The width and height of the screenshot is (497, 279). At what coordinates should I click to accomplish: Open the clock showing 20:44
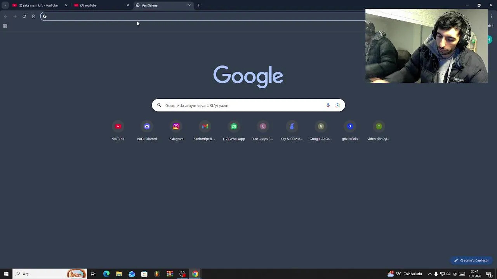[x=474, y=274]
